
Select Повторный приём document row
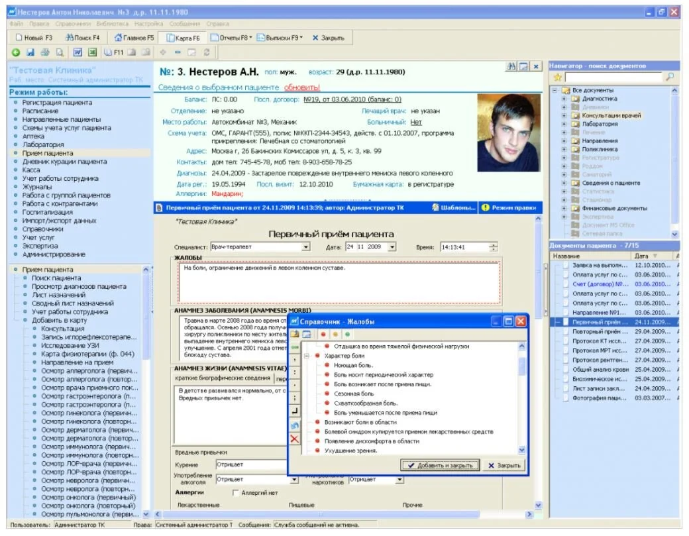615,332
